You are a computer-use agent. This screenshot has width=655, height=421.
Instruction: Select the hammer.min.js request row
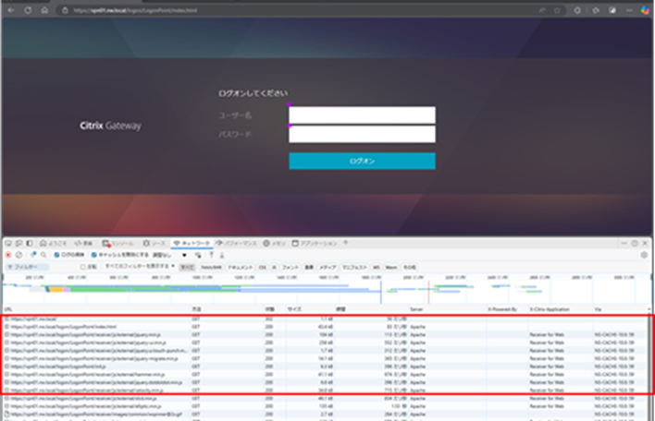point(326,374)
